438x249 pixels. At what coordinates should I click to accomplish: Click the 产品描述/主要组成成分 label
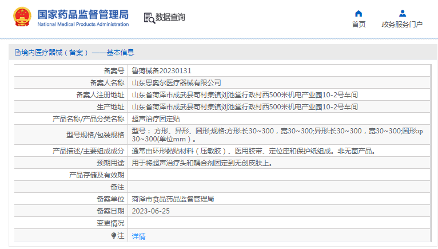88,151
